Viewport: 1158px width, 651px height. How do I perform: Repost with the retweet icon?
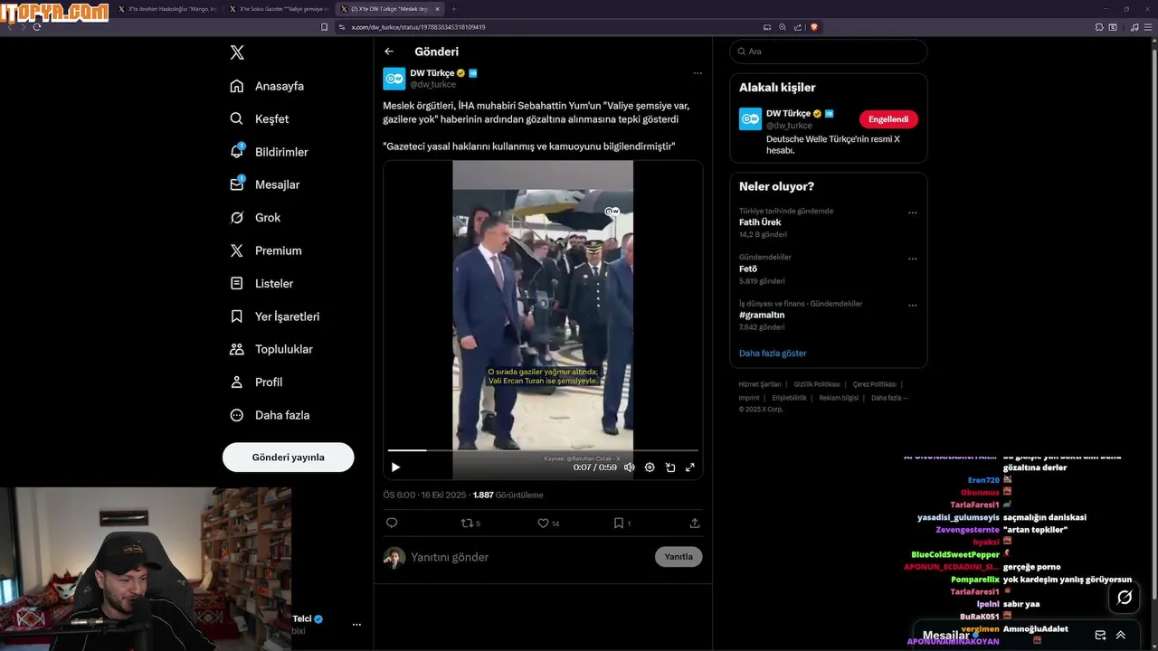coord(467,523)
